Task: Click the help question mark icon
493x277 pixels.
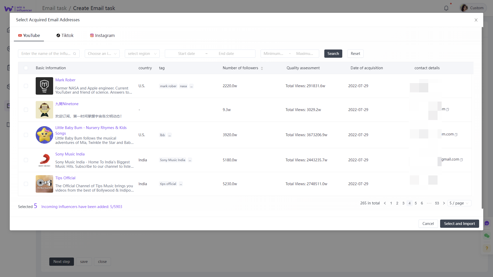Action: click(487, 248)
